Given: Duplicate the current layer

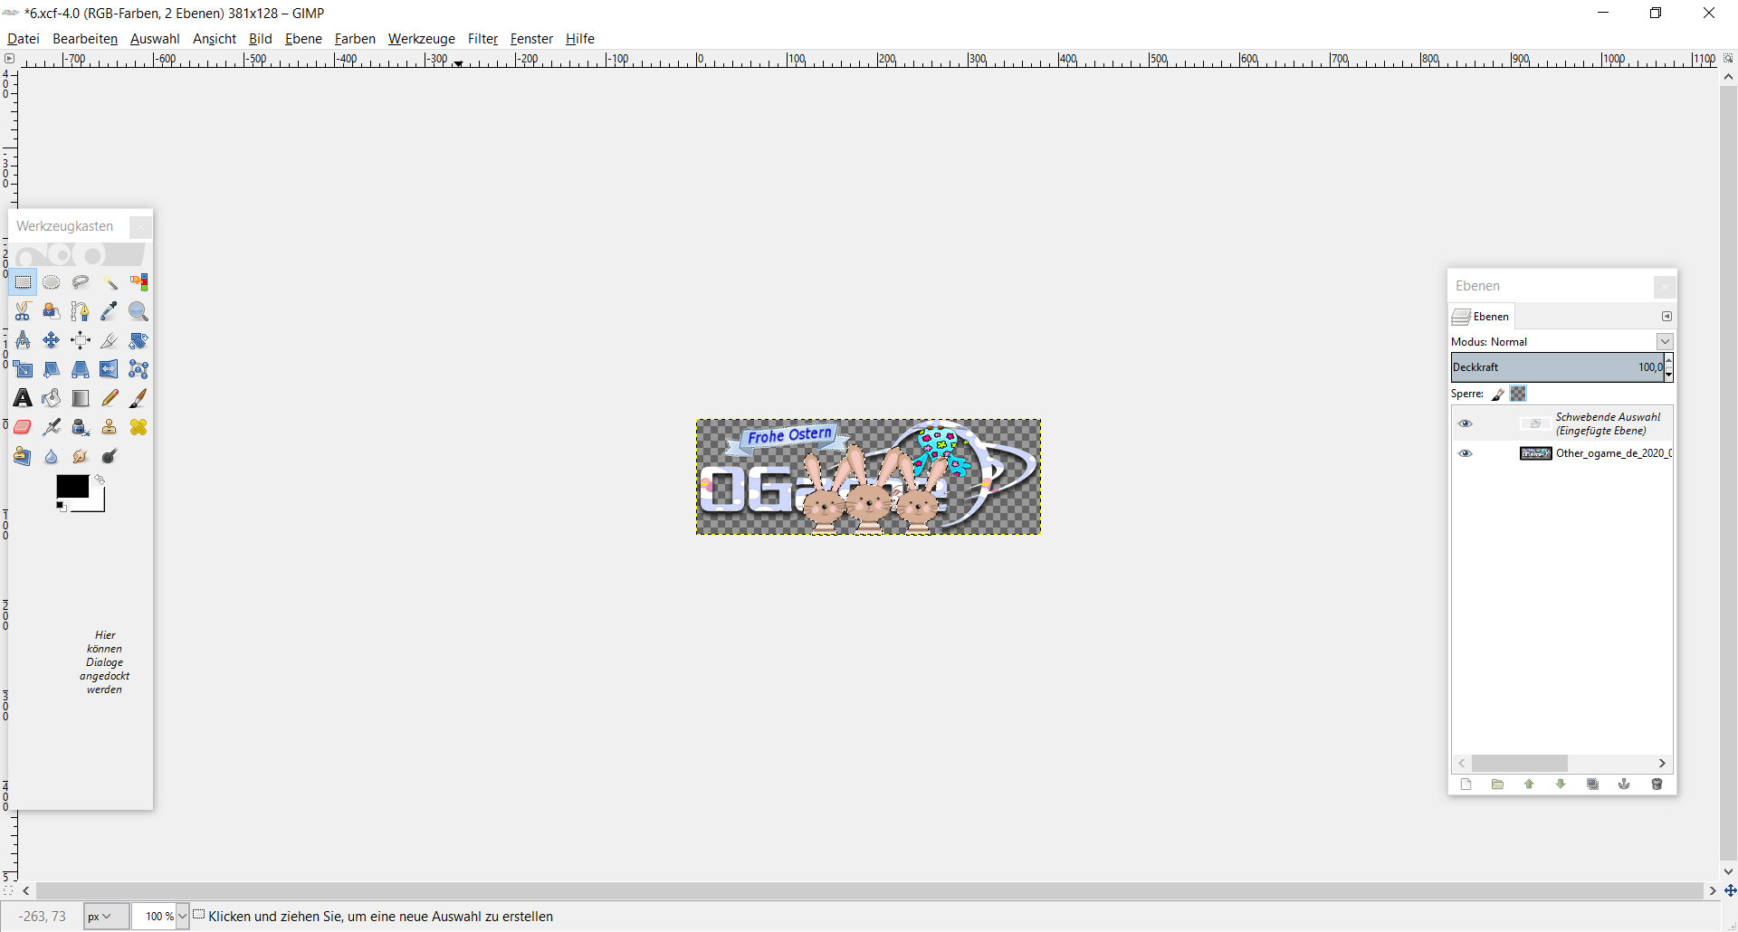Looking at the screenshot, I should click(1593, 785).
